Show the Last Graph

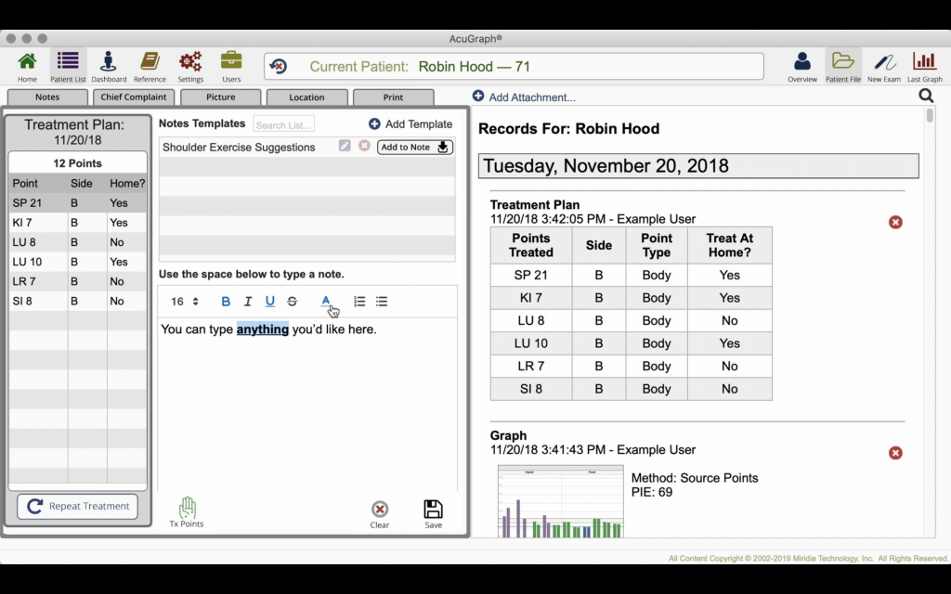pyautogui.click(x=925, y=66)
